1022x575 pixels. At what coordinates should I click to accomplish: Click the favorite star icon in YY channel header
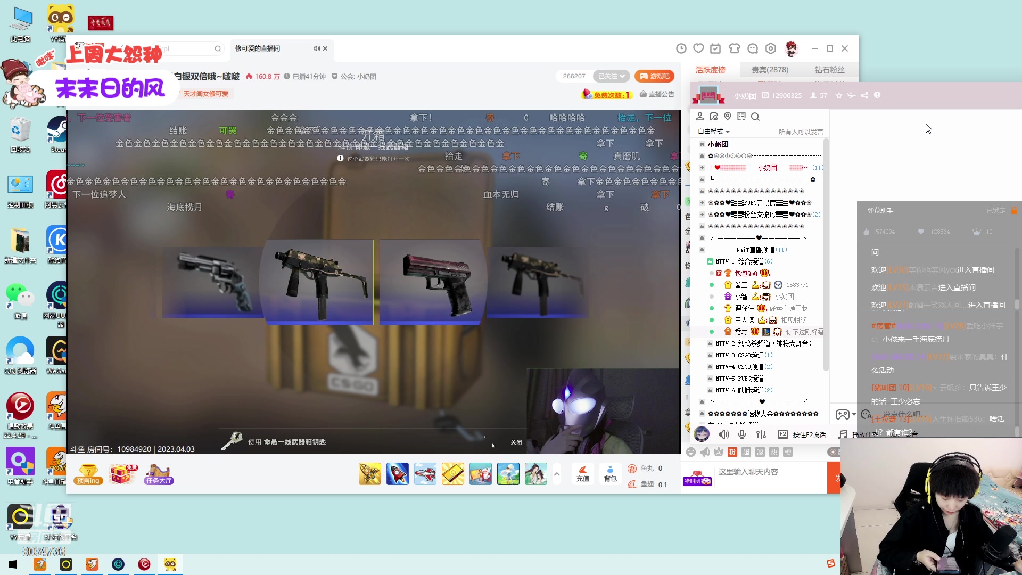pos(839,95)
